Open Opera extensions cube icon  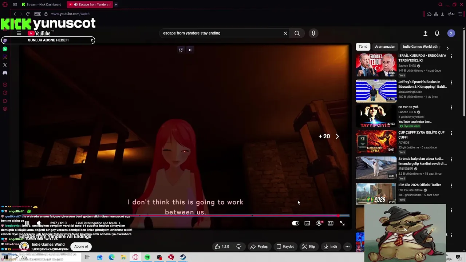click(429, 14)
